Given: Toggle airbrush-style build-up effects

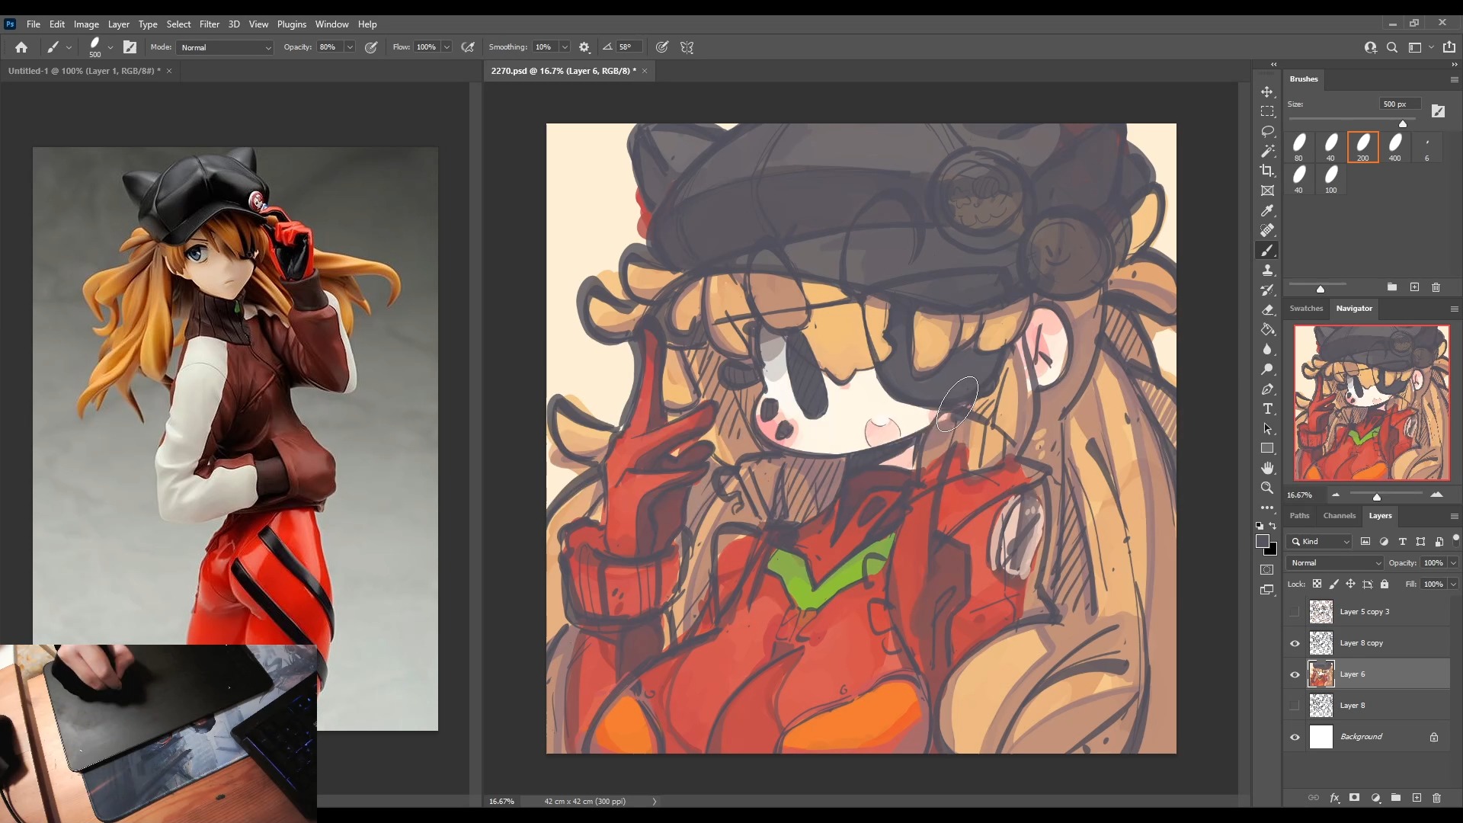Looking at the screenshot, I should (468, 47).
